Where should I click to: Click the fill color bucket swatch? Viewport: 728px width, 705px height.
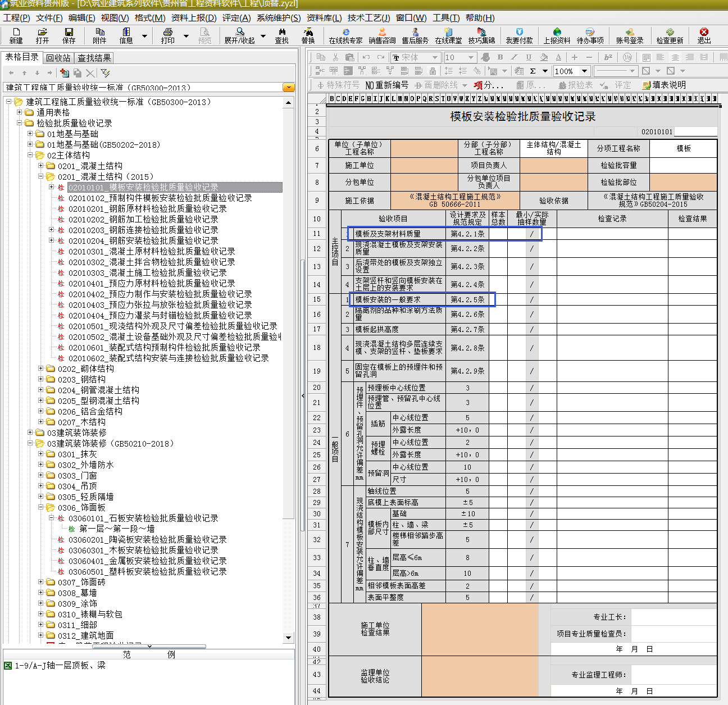544,57
